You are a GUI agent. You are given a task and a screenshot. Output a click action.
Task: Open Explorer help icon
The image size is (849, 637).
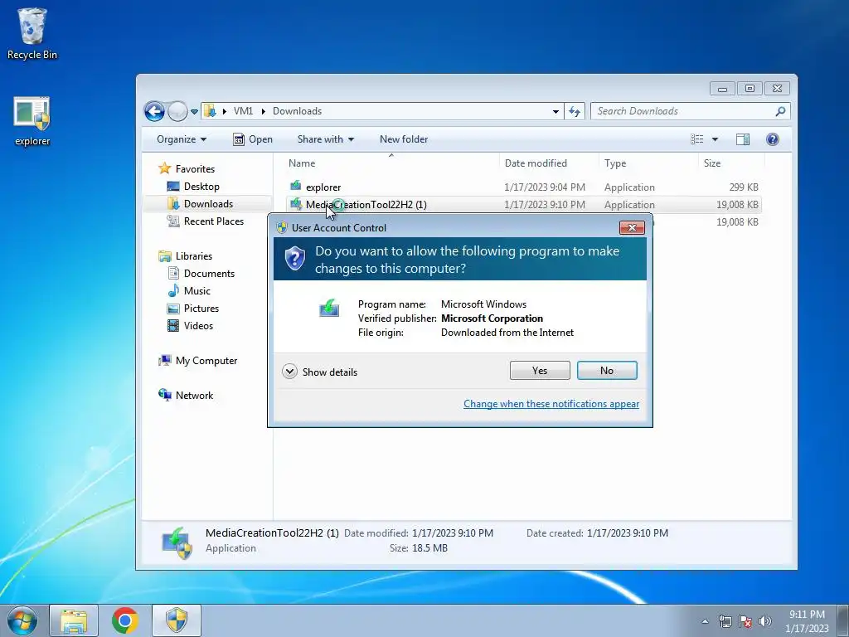pyautogui.click(x=773, y=139)
